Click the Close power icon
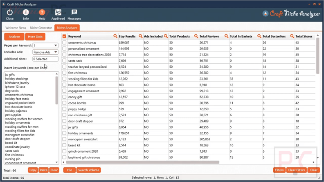Image resolution: width=324 pixels, height=182 pixels. [9, 13]
